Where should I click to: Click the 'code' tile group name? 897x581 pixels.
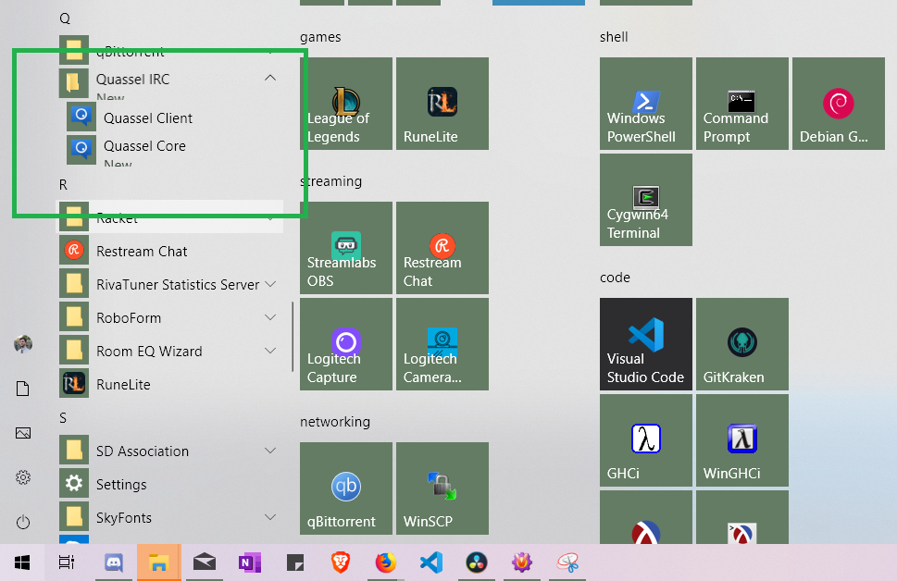[x=615, y=278]
